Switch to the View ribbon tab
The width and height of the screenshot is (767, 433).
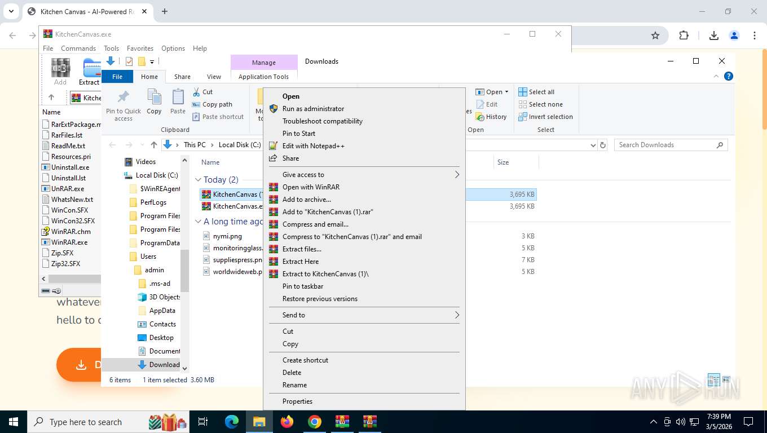point(214,77)
